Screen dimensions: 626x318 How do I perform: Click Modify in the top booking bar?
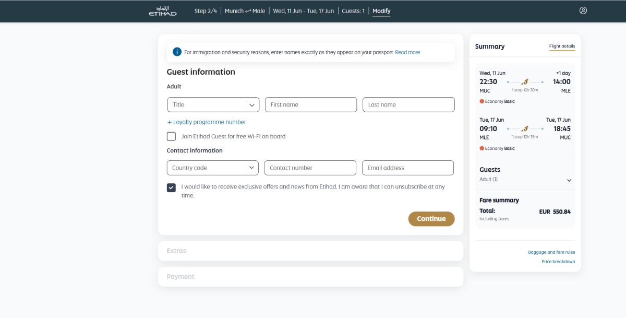point(381,11)
